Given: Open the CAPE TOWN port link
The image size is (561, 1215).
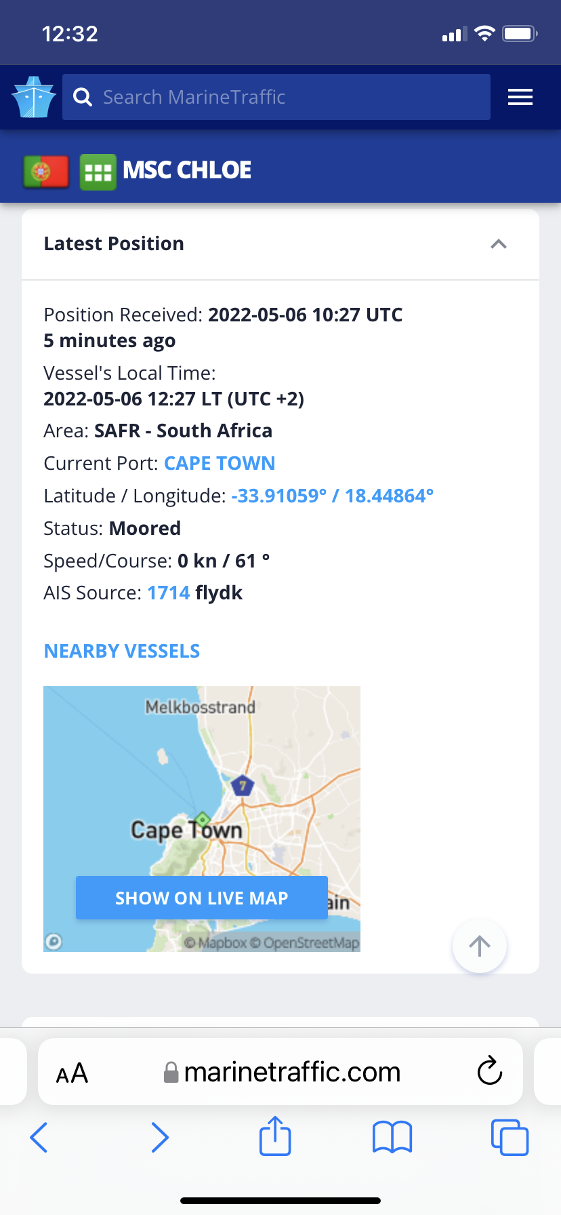Looking at the screenshot, I should 220,464.
